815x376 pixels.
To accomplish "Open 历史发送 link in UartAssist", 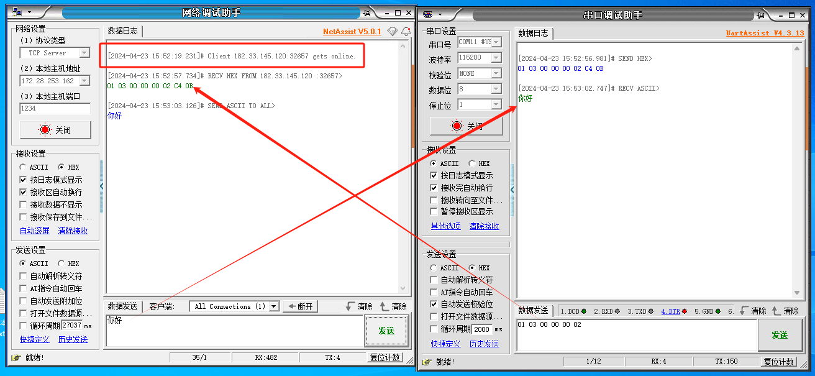I will pyautogui.click(x=485, y=344).
